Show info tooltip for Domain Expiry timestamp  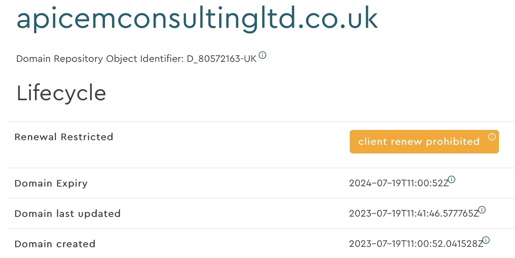(452, 180)
